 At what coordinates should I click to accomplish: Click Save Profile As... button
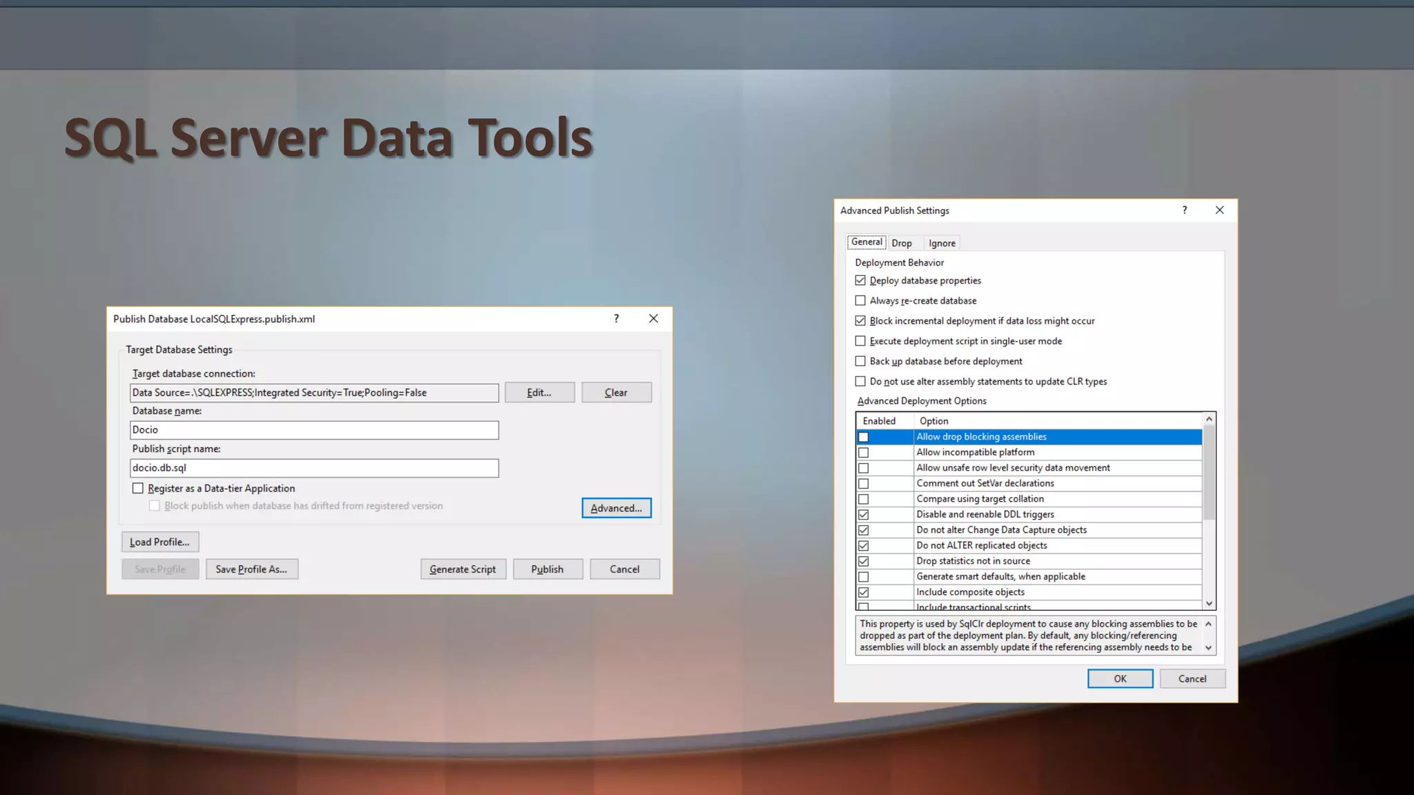coord(251,569)
